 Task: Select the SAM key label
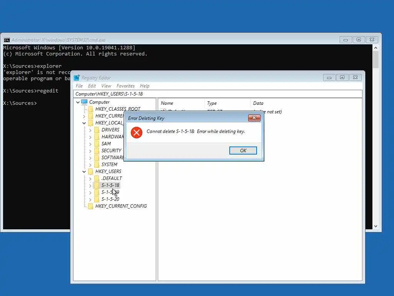[106, 144]
